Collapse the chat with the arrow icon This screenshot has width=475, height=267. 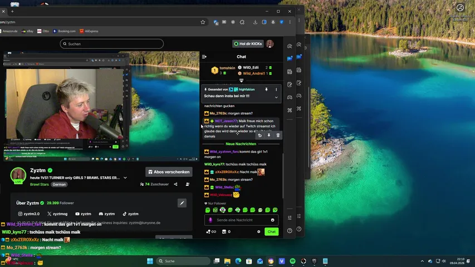204,57
